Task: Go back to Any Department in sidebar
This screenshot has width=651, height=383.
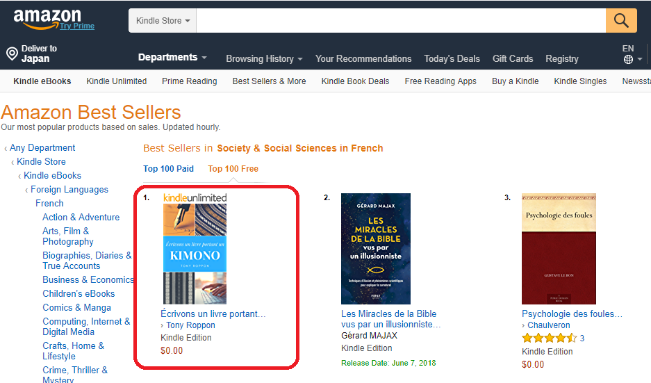Action: tap(42, 148)
